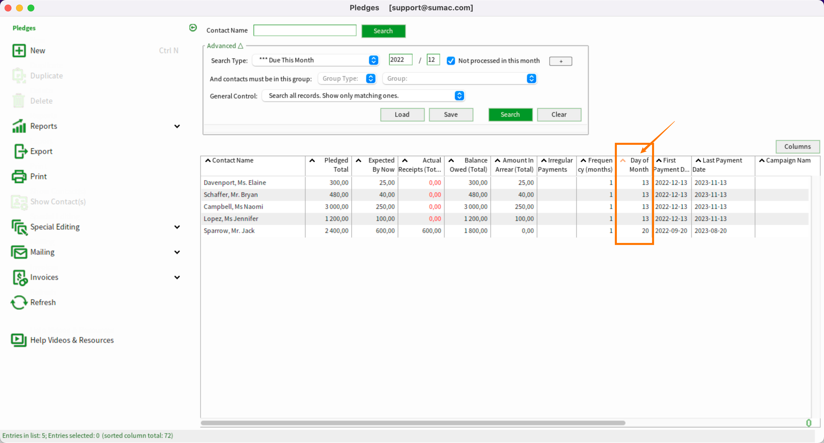Open Reports menu label
Image resolution: width=824 pixels, height=443 pixels.
43,126
